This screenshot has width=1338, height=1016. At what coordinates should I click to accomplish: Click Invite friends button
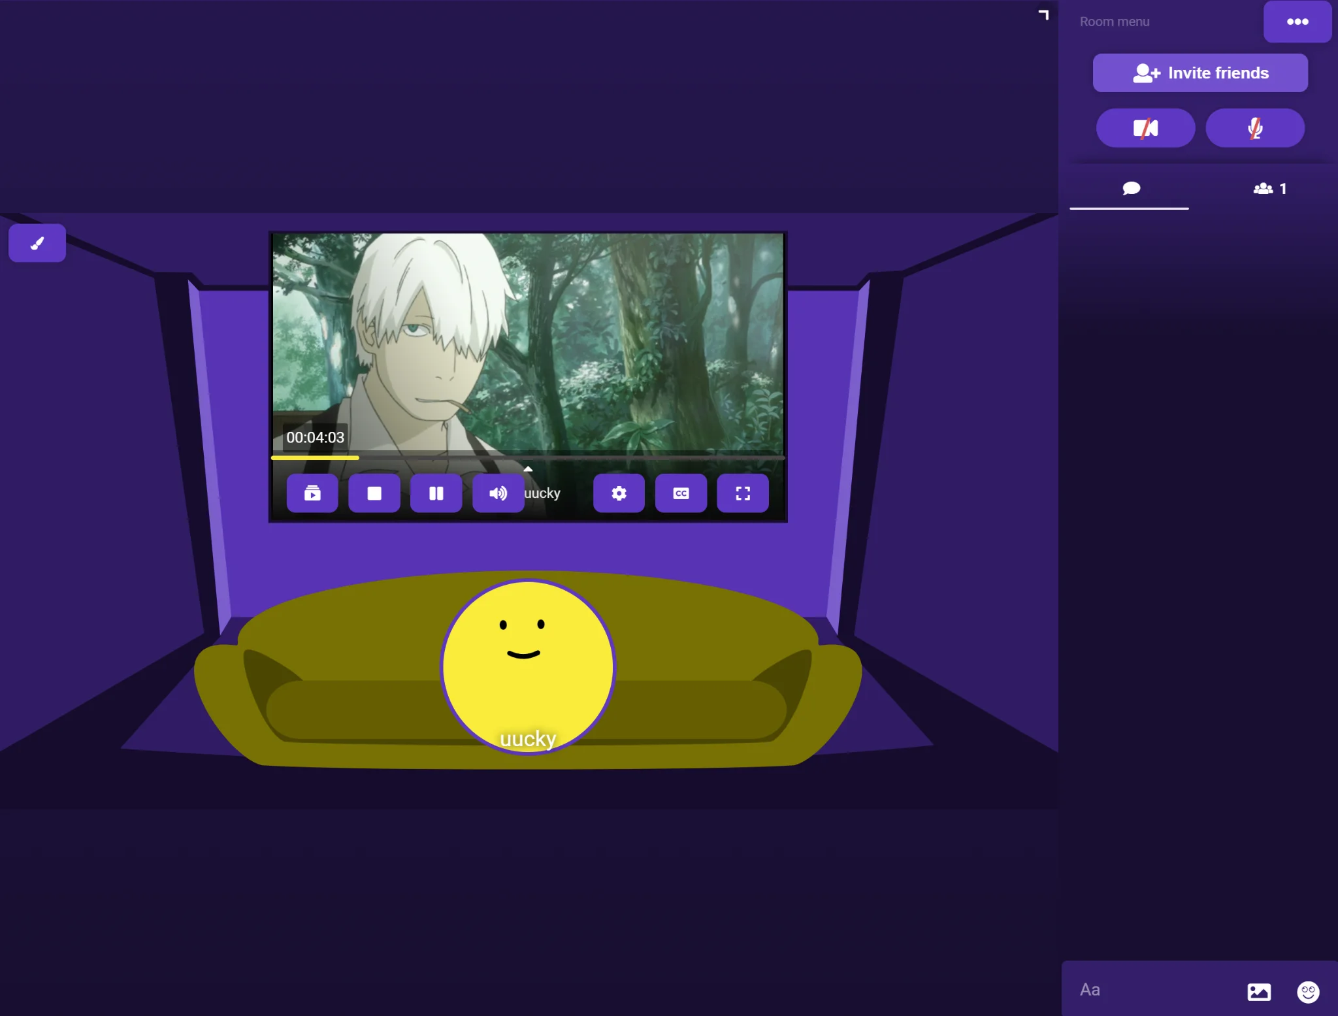pos(1200,73)
